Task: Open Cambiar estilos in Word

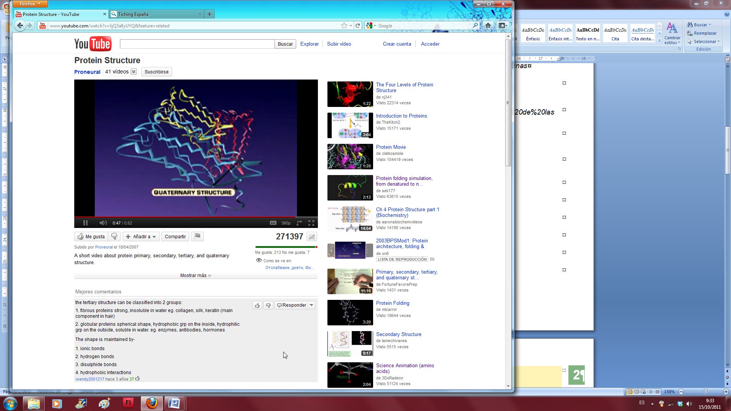Action: tap(672, 34)
